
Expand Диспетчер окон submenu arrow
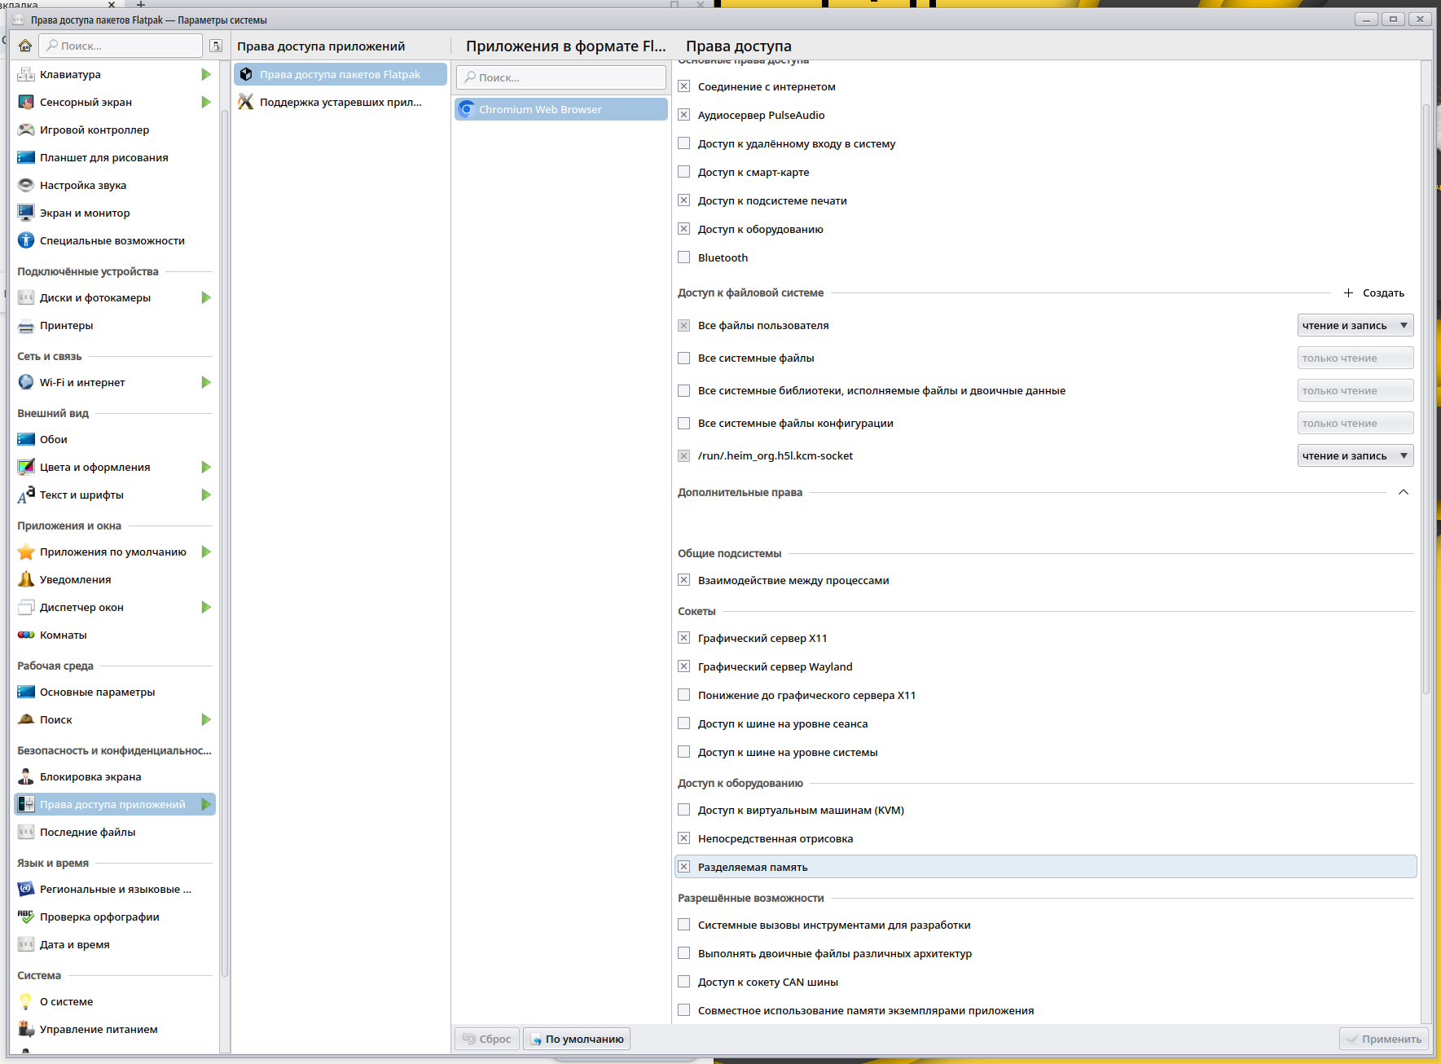[x=206, y=607]
